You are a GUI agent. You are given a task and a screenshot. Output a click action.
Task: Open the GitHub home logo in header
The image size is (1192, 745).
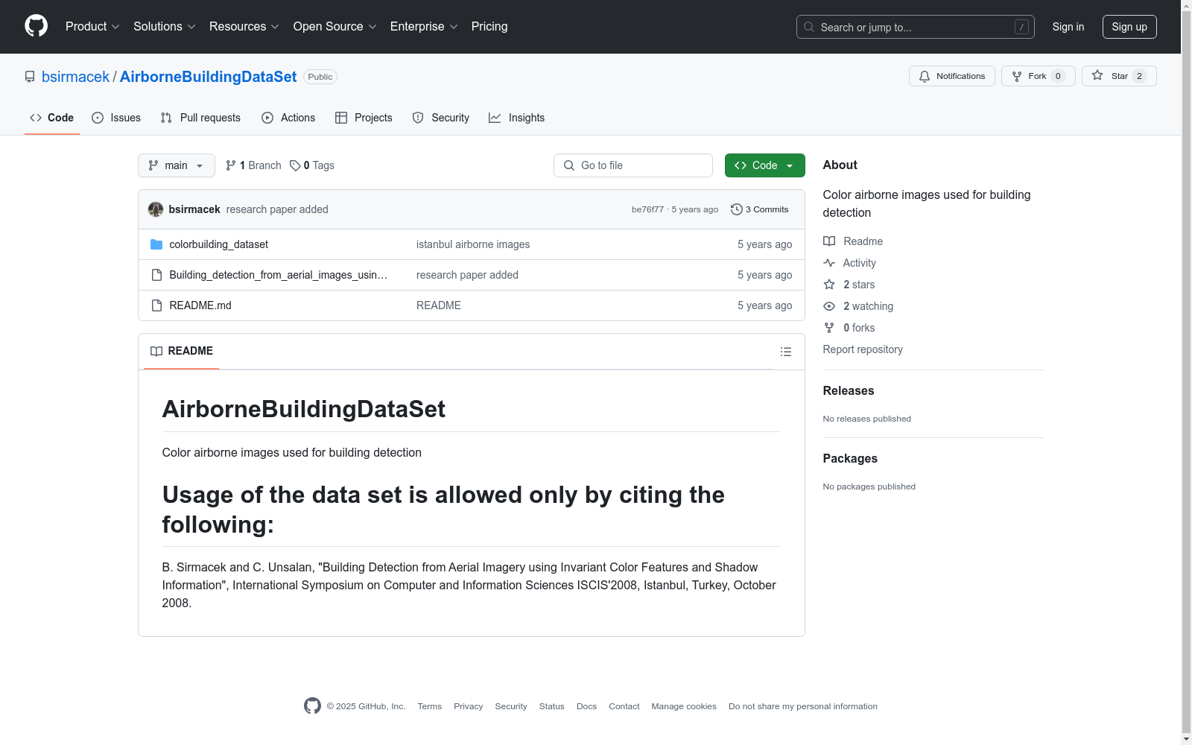(x=36, y=26)
